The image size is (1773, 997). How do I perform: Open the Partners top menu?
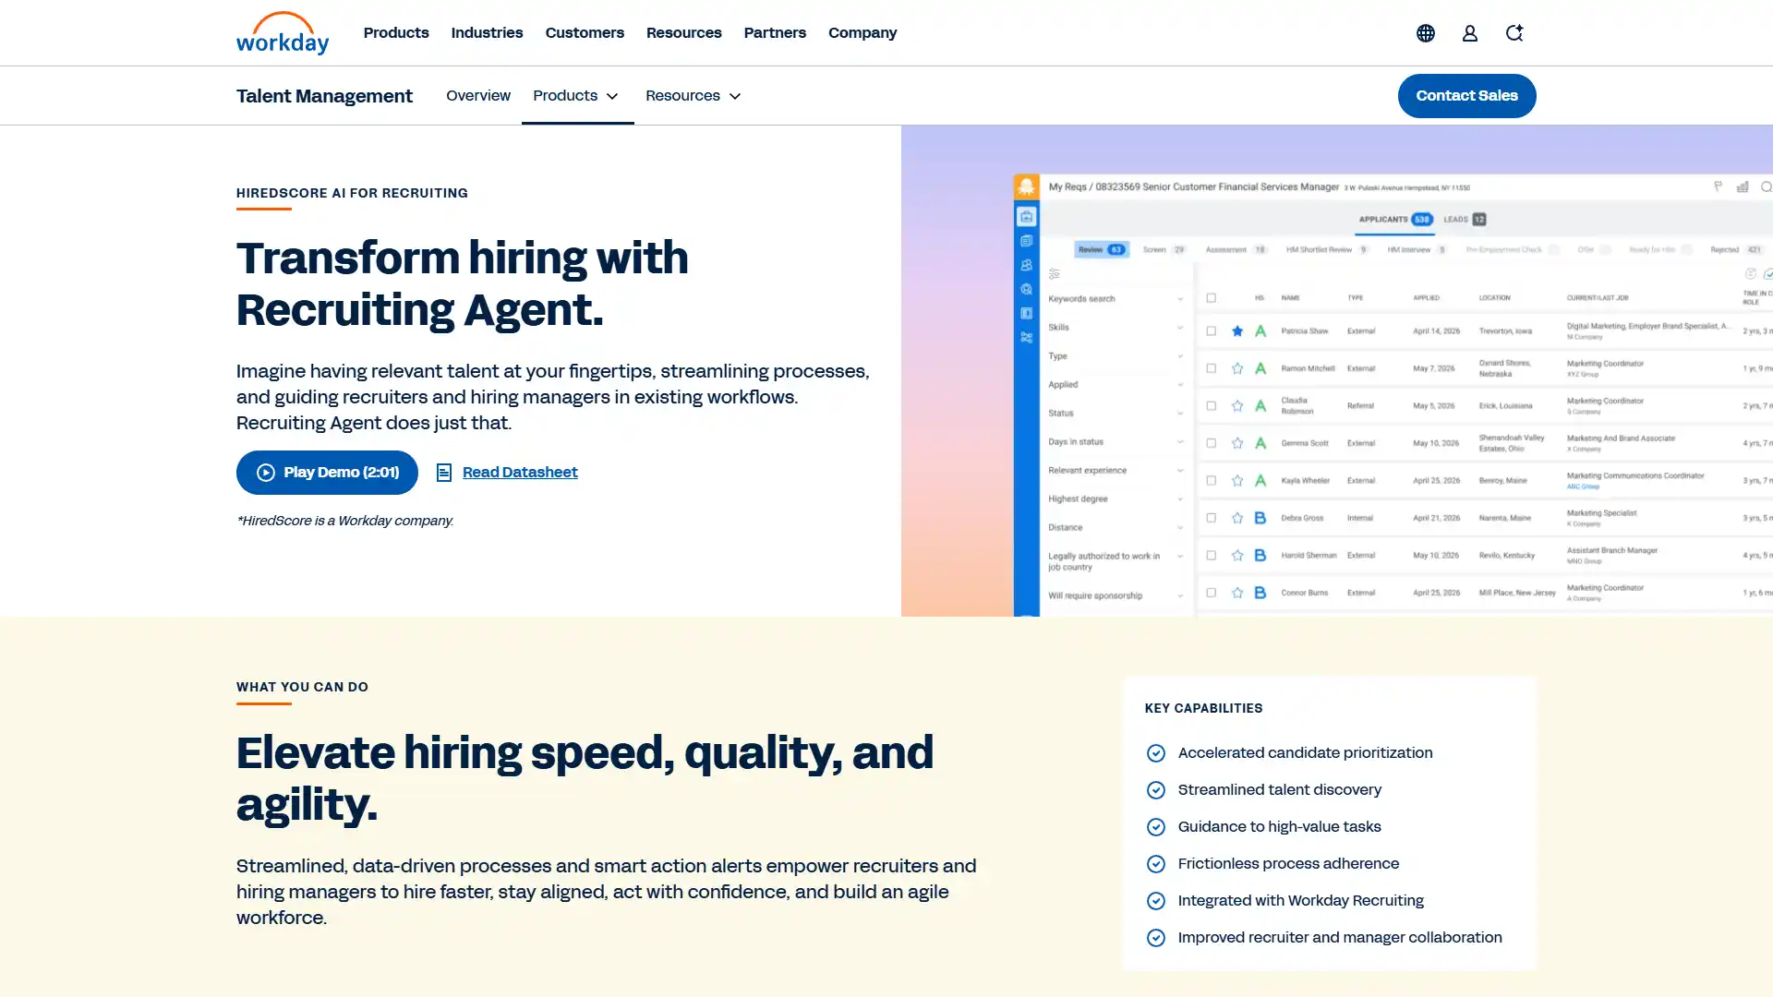coord(775,33)
